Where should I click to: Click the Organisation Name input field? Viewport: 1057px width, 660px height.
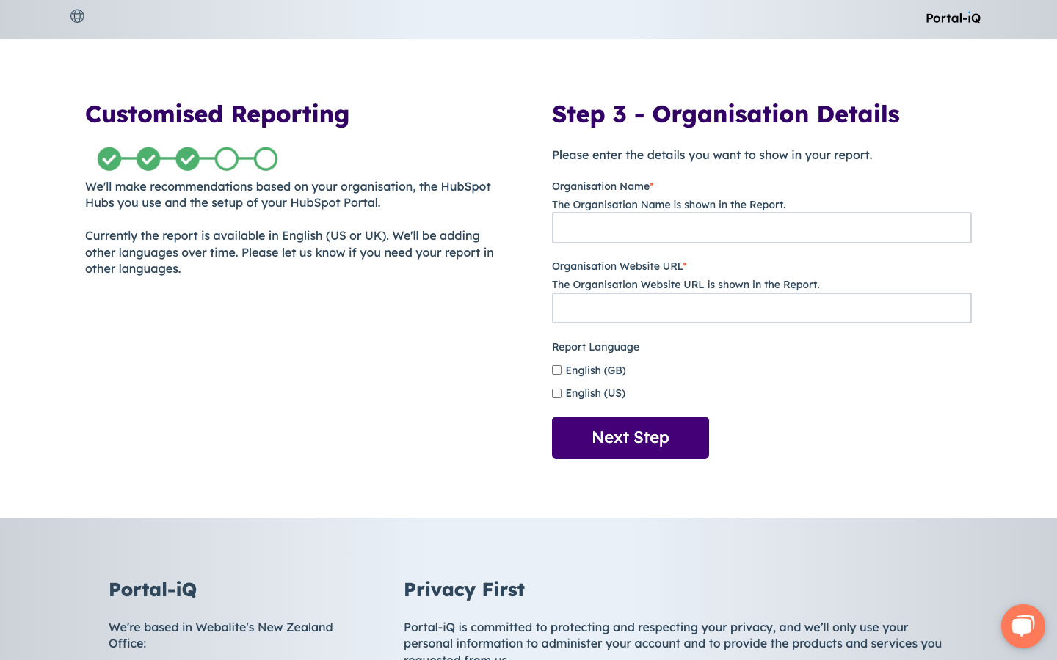(x=761, y=227)
